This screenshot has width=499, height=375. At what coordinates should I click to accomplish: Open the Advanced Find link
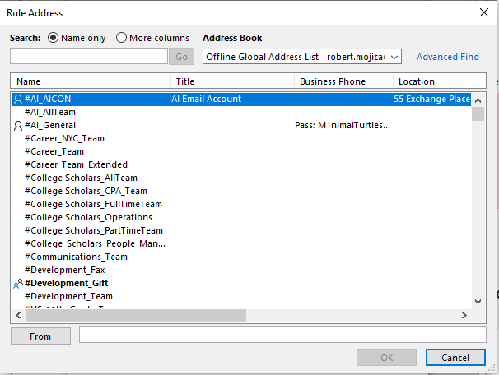click(447, 57)
